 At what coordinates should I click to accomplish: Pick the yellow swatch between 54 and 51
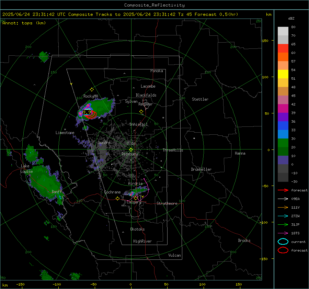click(x=283, y=74)
